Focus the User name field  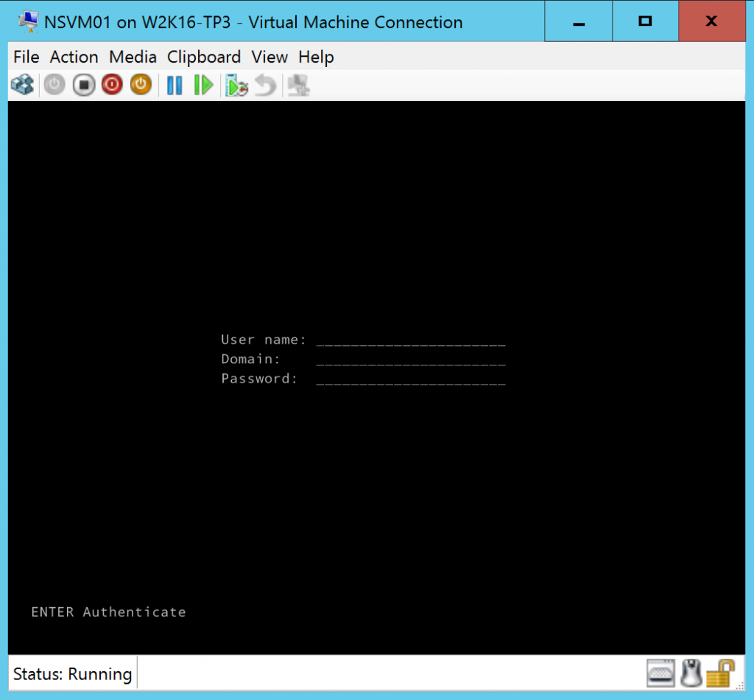point(411,340)
